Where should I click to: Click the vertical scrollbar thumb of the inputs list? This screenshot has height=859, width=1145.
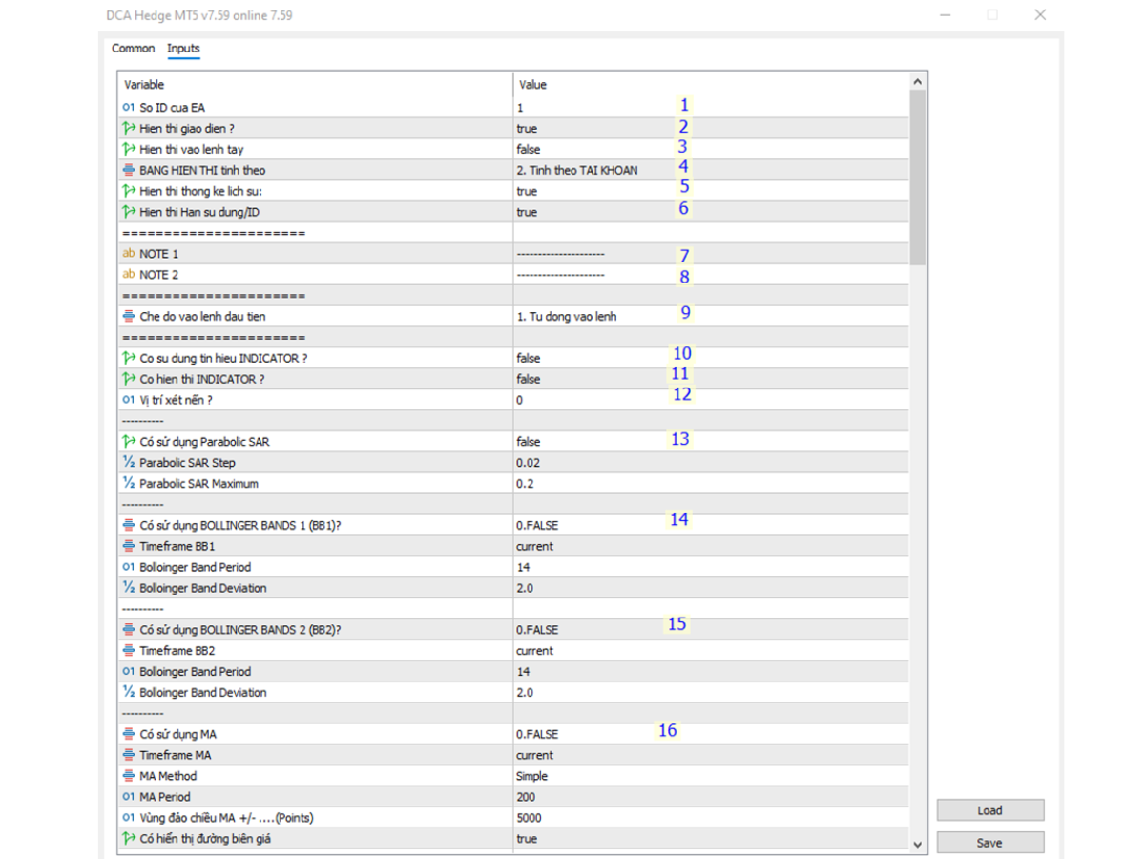918,177
